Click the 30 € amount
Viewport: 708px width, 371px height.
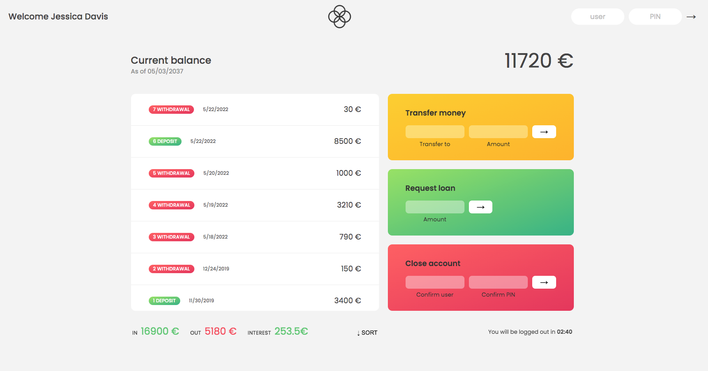(x=352, y=109)
